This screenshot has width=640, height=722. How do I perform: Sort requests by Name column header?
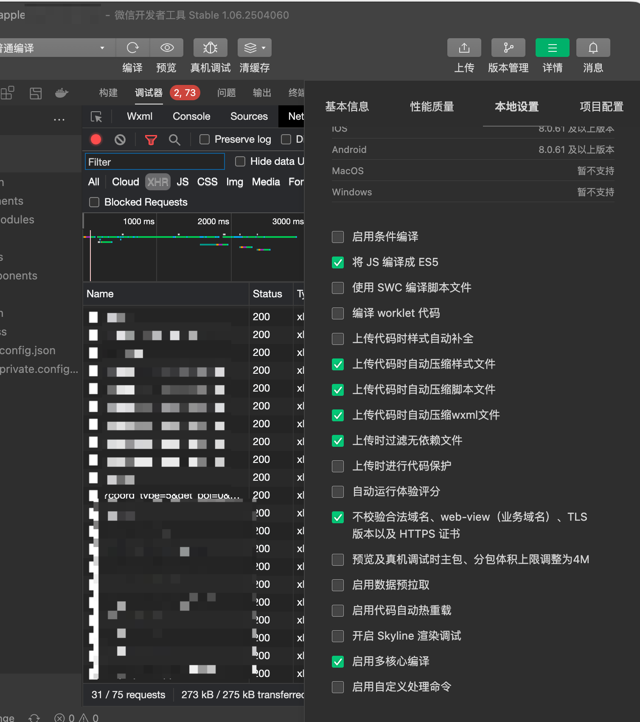pos(166,294)
